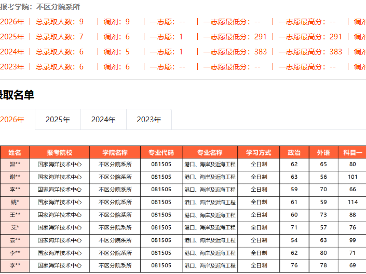Click the 专业名称 column header
The height and width of the screenshot is (274, 366).
pos(210,152)
